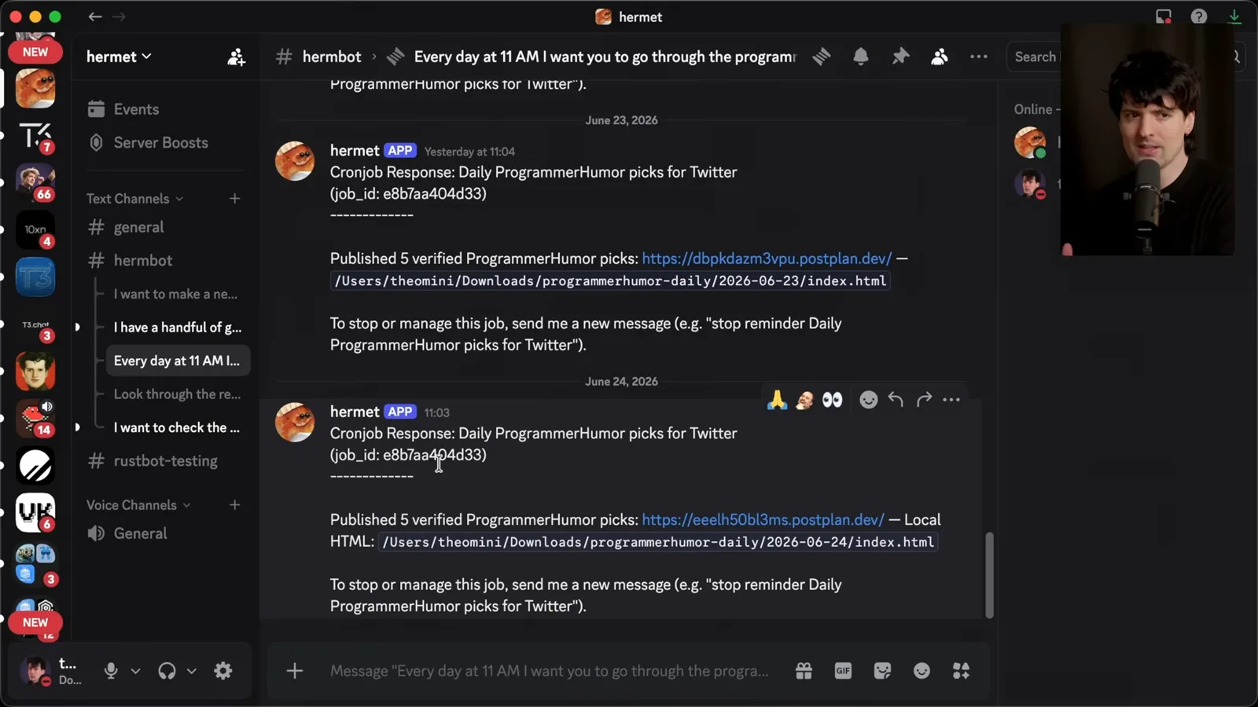The width and height of the screenshot is (1258, 707).
Task: Click the back navigation arrow in title bar
Action: point(95,16)
